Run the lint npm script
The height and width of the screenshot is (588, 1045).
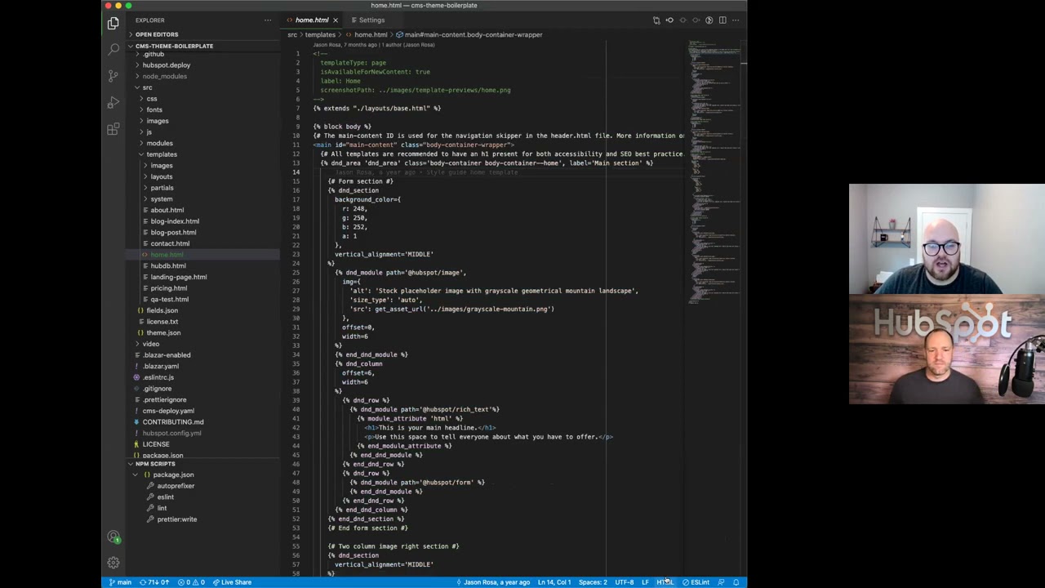pos(162,508)
